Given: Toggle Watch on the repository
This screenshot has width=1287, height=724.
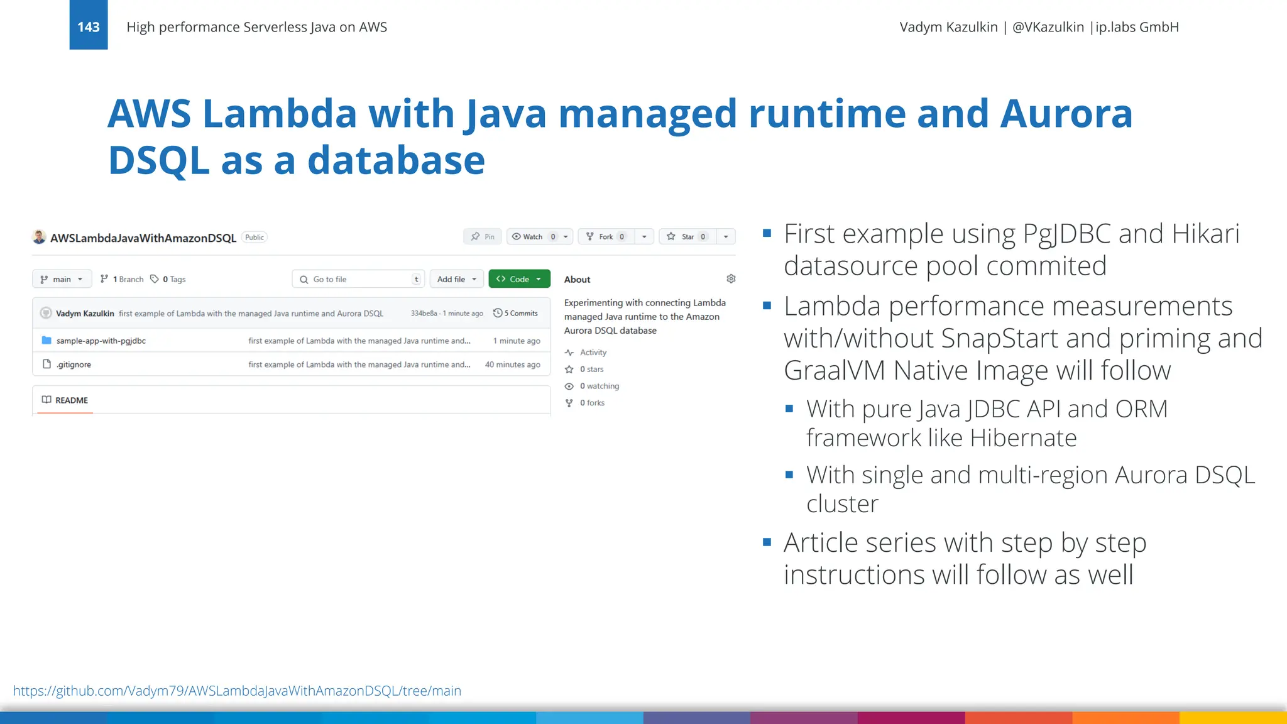Looking at the screenshot, I should (x=532, y=236).
